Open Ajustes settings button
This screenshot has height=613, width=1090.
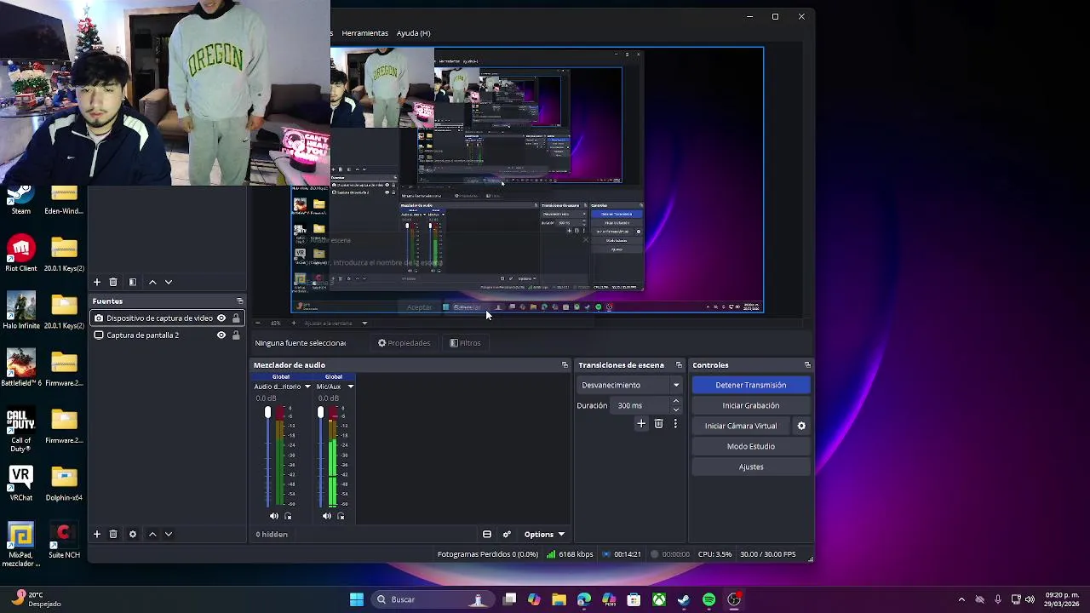point(751,467)
